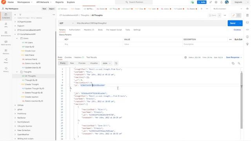Add a new request tab with plus icon
Image resolution: width=251 pixels, height=141 pixels.
202,9
